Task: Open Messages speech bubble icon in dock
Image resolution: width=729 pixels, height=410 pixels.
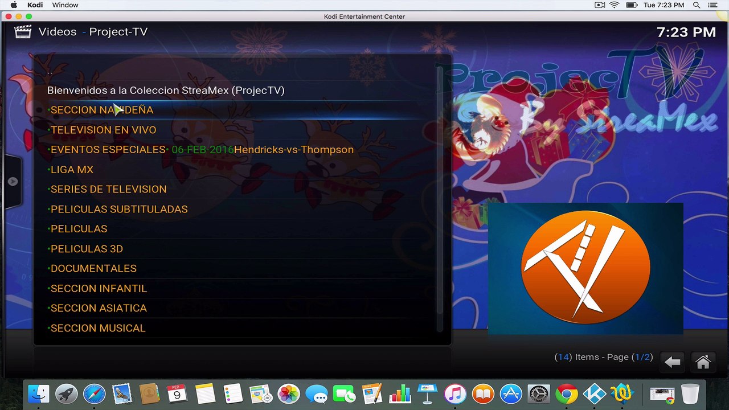Action: pyautogui.click(x=316, y=393)
